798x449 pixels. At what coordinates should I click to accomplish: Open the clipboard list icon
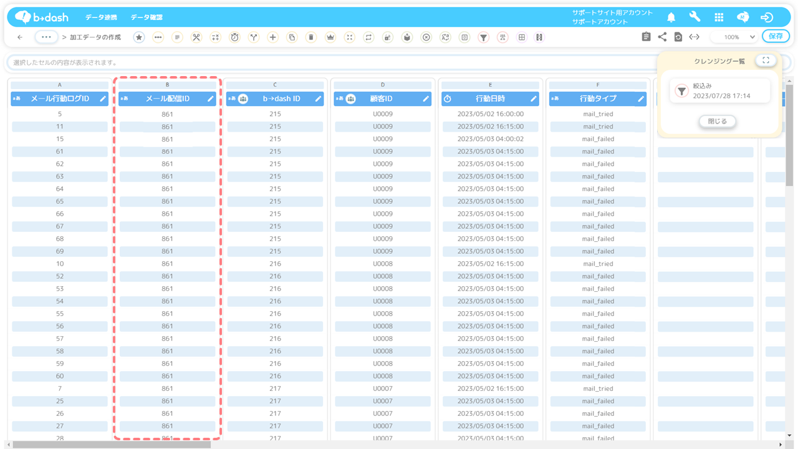pyautogui.click(x=646, y=37)
